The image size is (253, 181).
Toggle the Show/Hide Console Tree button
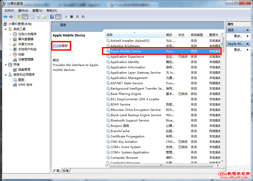[25, 17]
